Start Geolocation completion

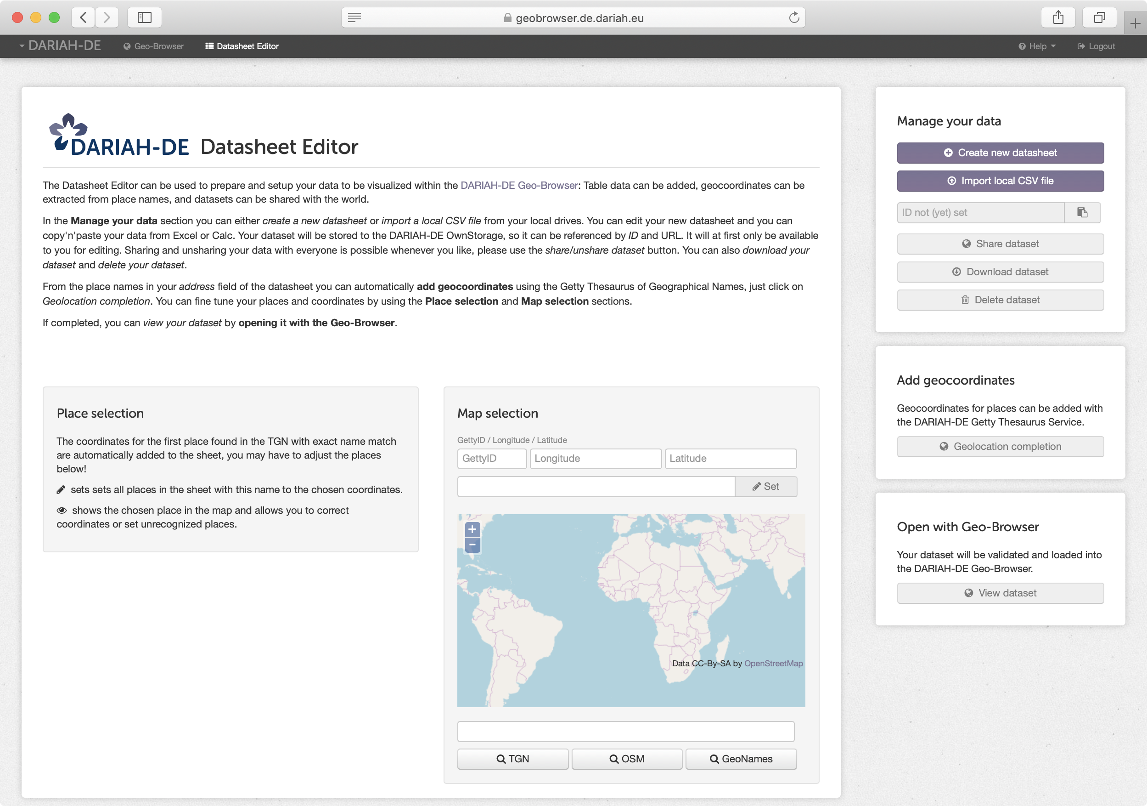[1000, 447]
